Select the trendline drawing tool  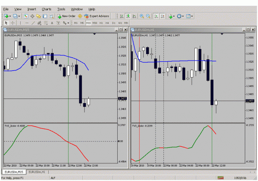click(x=33, y=23)
